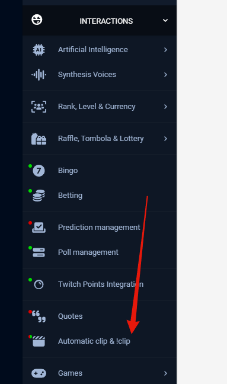Image resolution: width=227 pixels, height=384 pixels.
Task: Click the Quotes quotation marks icon
Action: tap(39, 316)
